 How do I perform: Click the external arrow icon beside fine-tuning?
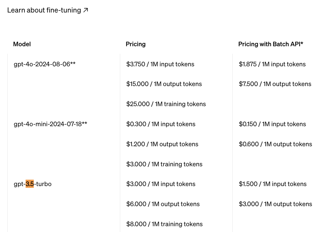point(86,10)
